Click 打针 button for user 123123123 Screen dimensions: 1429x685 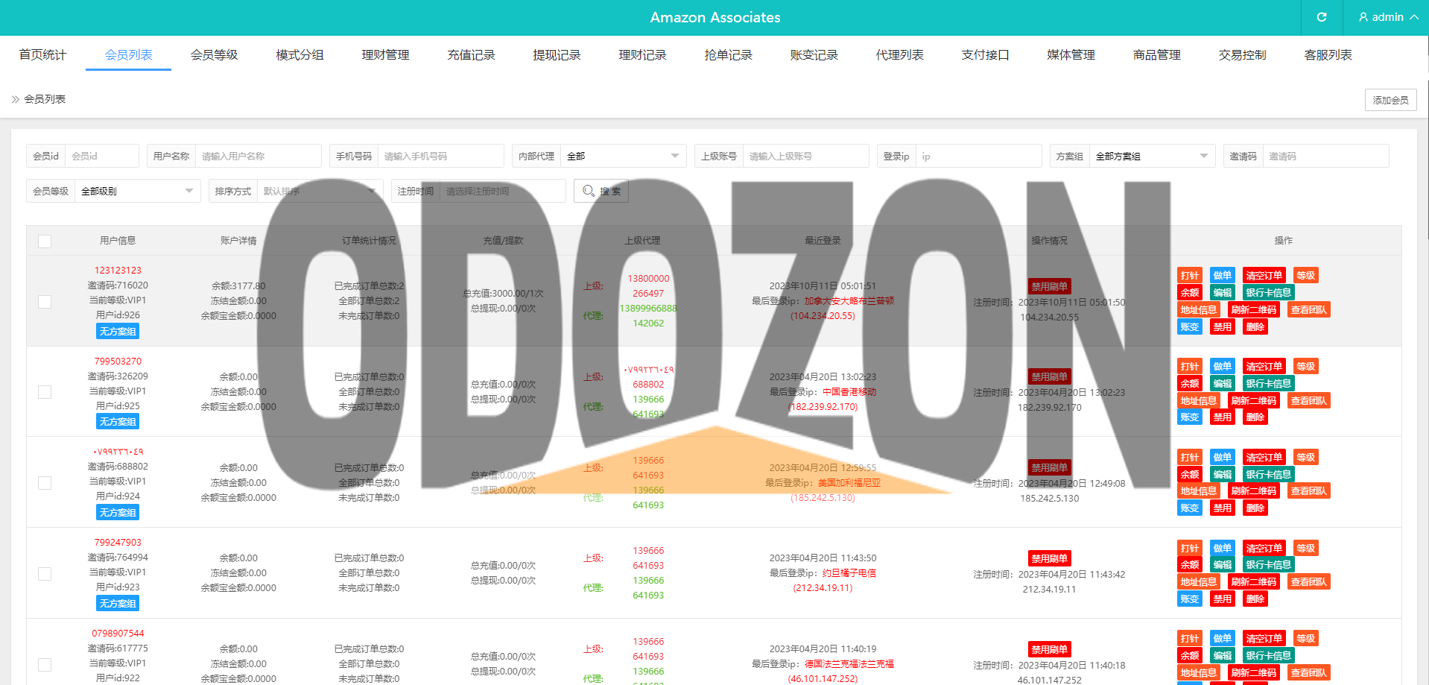tap(1190, 275)
